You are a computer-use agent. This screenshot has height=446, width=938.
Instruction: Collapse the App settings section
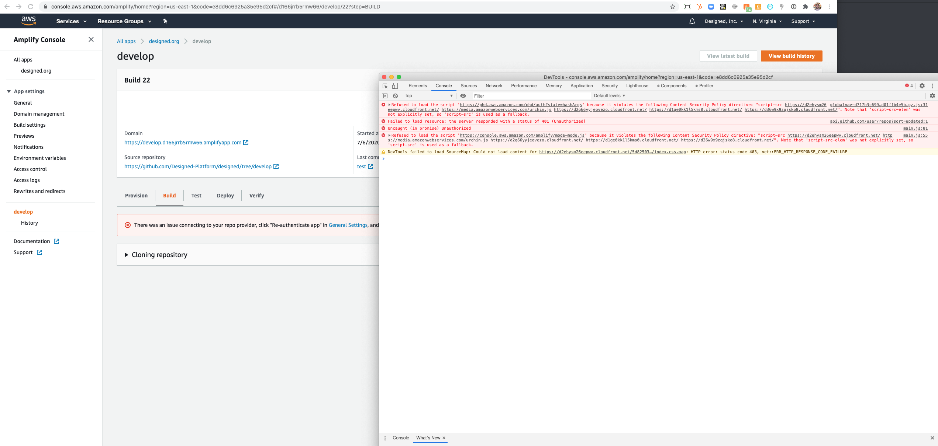tap(9, 91)
